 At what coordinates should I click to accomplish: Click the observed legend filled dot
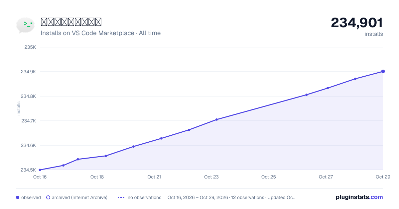(x=18, y=197)
